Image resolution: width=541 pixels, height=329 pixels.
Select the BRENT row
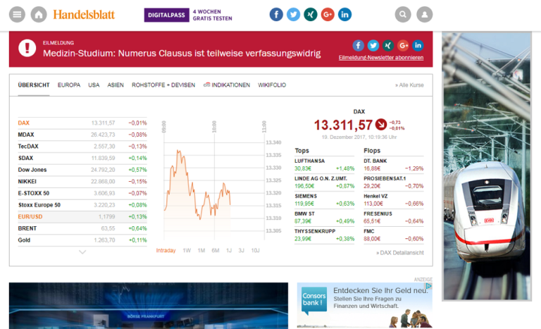[82, 228]
